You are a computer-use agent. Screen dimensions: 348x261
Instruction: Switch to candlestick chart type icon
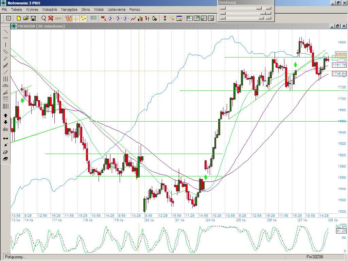click(x=155, y=18)
